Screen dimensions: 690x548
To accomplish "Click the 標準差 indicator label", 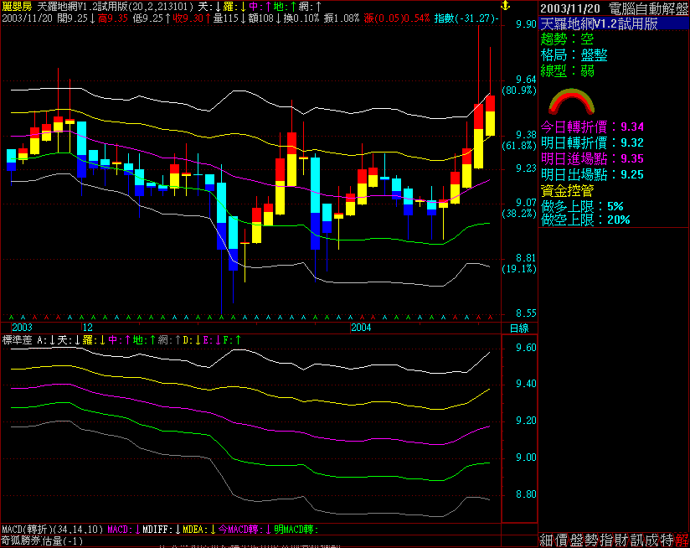I will point(18,340).
